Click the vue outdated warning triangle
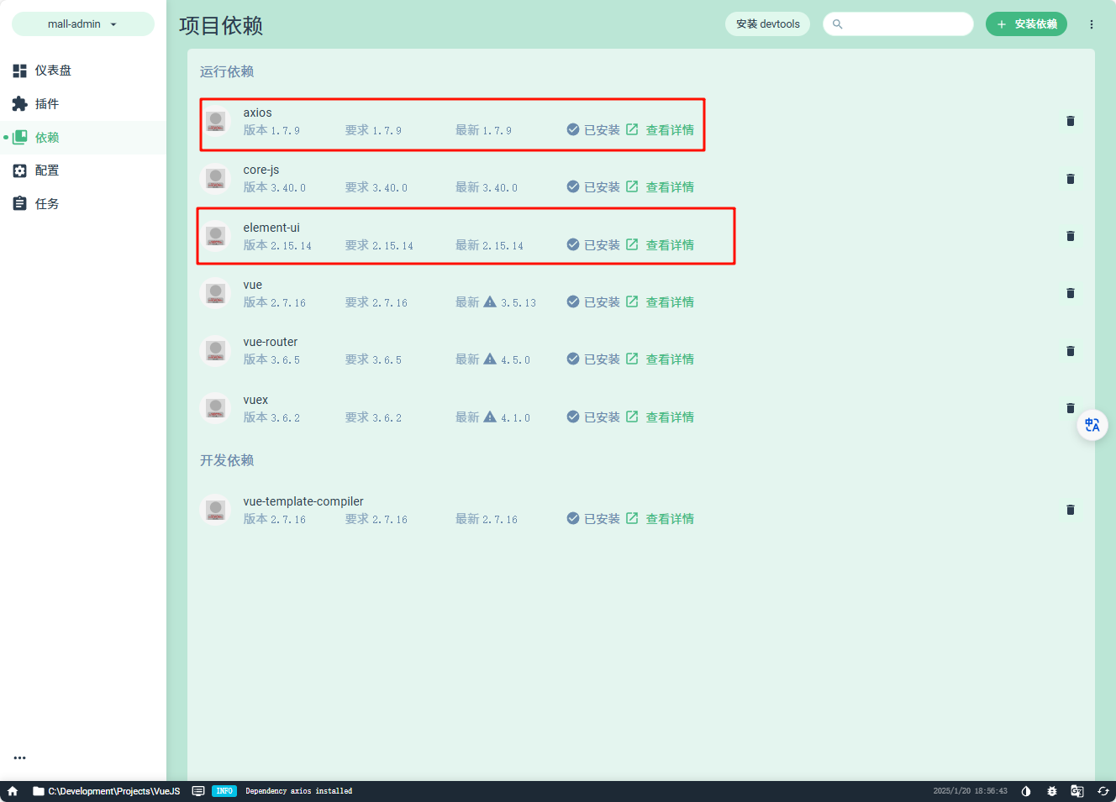1116x802 pixels. click(490, 301)
